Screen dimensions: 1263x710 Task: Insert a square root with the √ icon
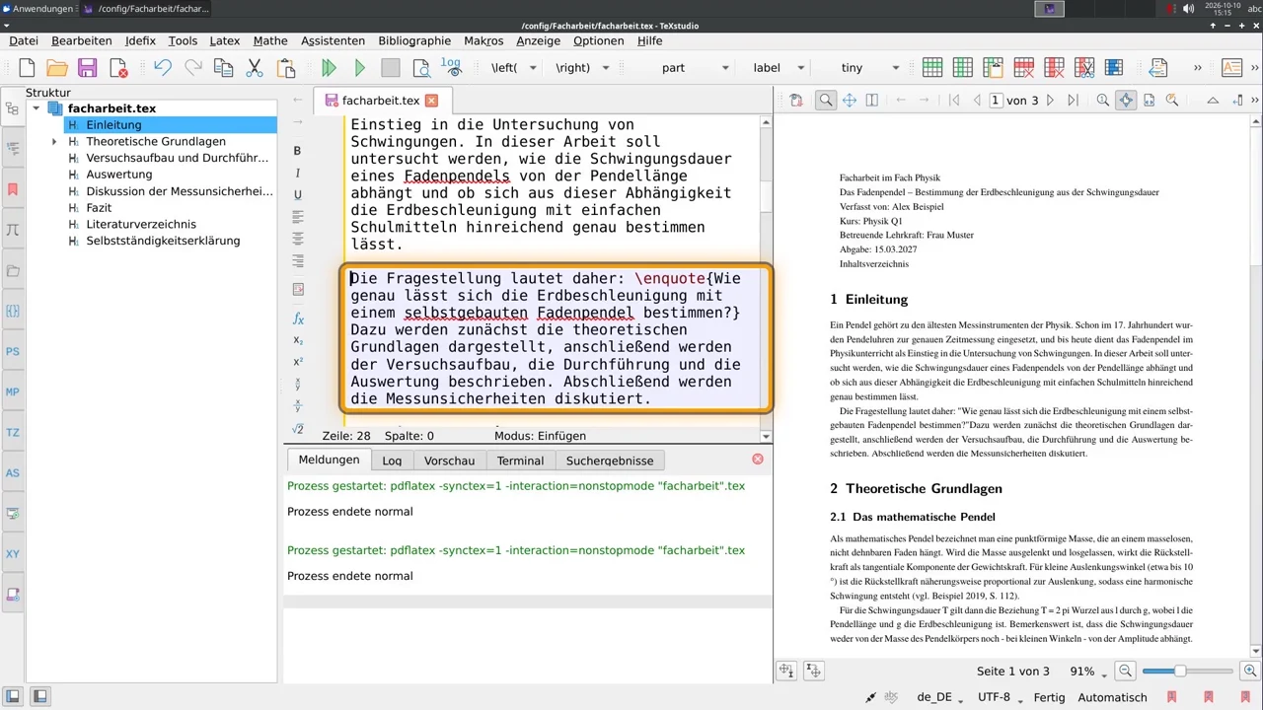click(x=298, y=429)
